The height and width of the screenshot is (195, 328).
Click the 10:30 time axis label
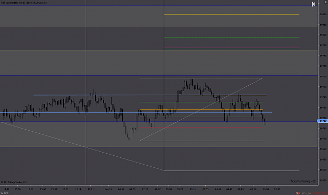click(x=277, y=189)
